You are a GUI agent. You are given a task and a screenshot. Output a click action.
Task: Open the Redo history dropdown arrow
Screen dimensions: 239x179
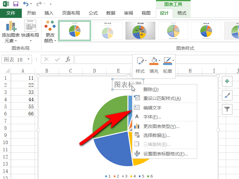45,4
